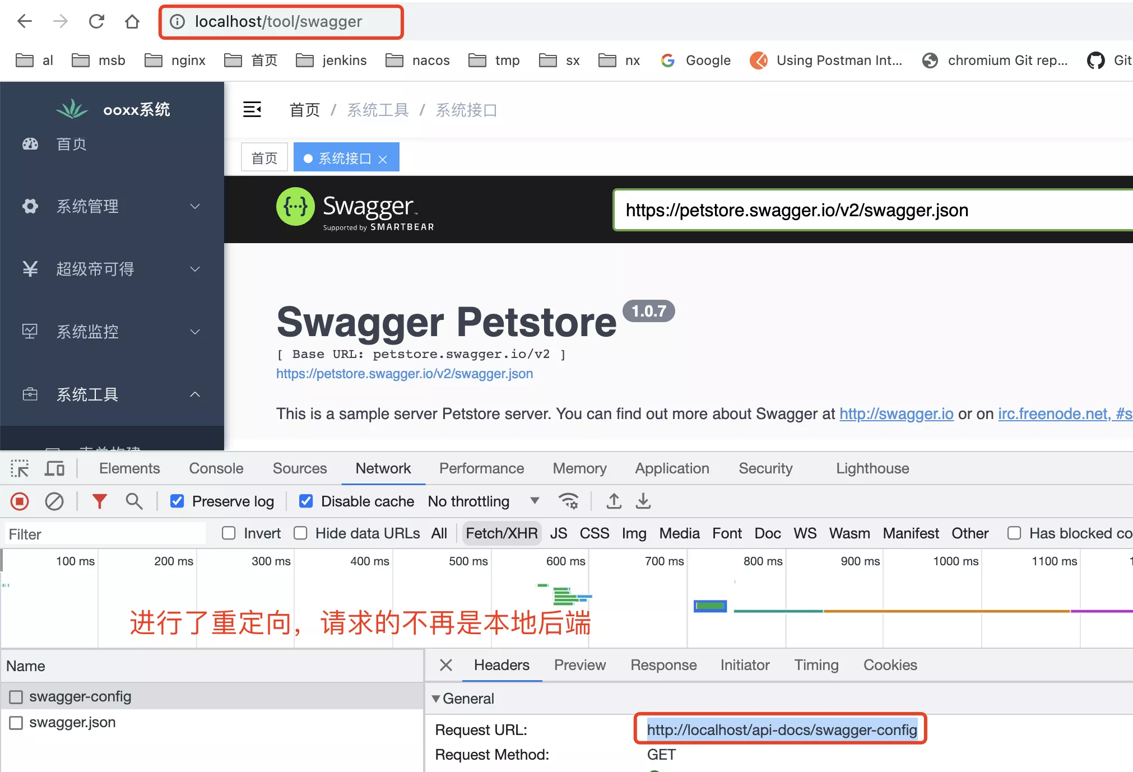The height and width of the screenshot is (772, 1133).
Task: Switch to the Console panel
Action: point(216,468)
